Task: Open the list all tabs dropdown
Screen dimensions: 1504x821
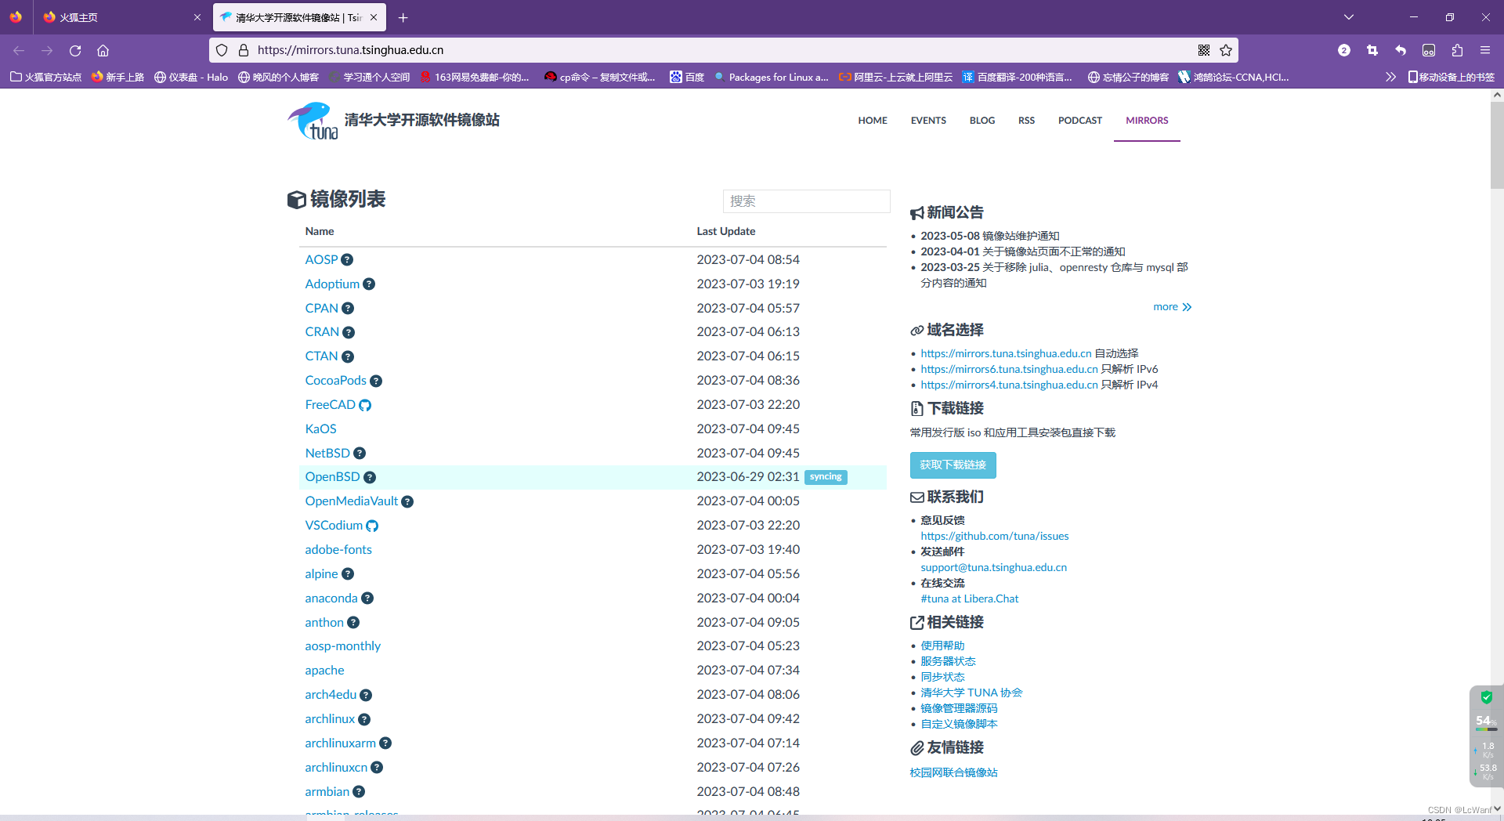Action: point(1349,17)
